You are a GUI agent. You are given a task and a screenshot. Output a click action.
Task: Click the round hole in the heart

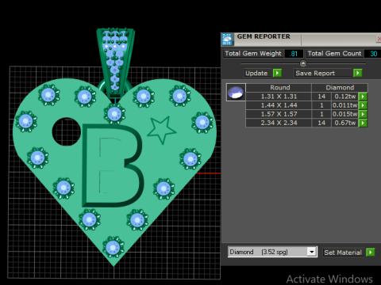pos(67,131)
